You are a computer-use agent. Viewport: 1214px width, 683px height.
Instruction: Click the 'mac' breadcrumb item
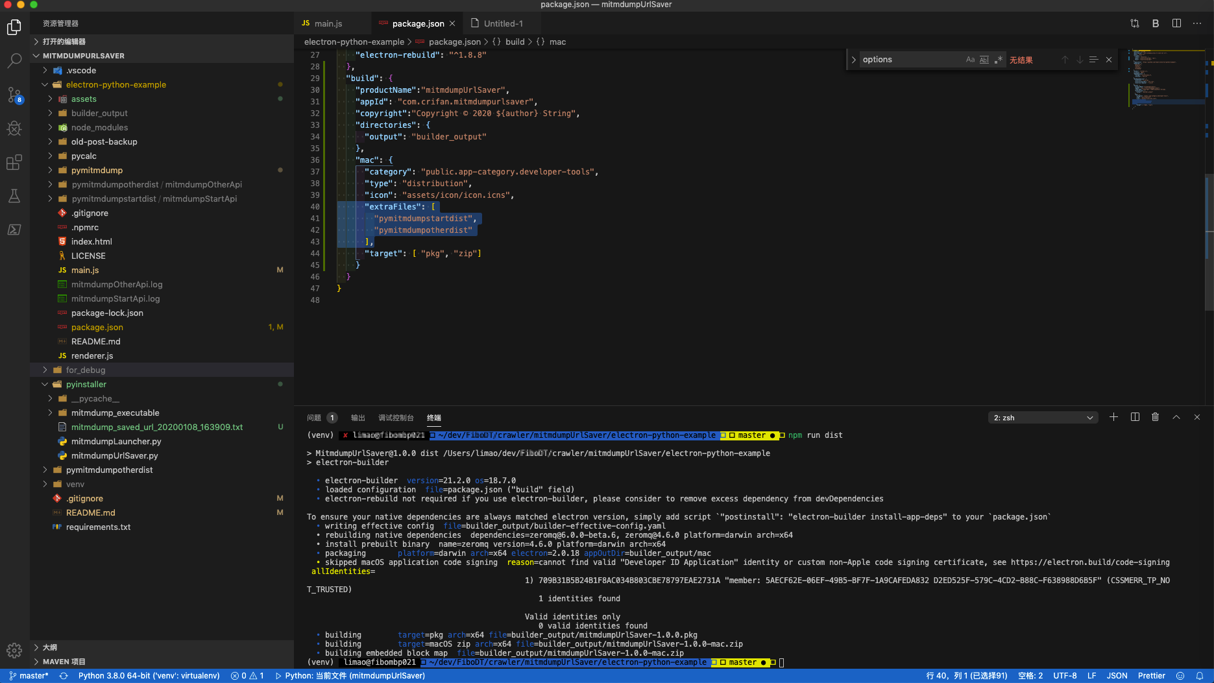[557, 42]
